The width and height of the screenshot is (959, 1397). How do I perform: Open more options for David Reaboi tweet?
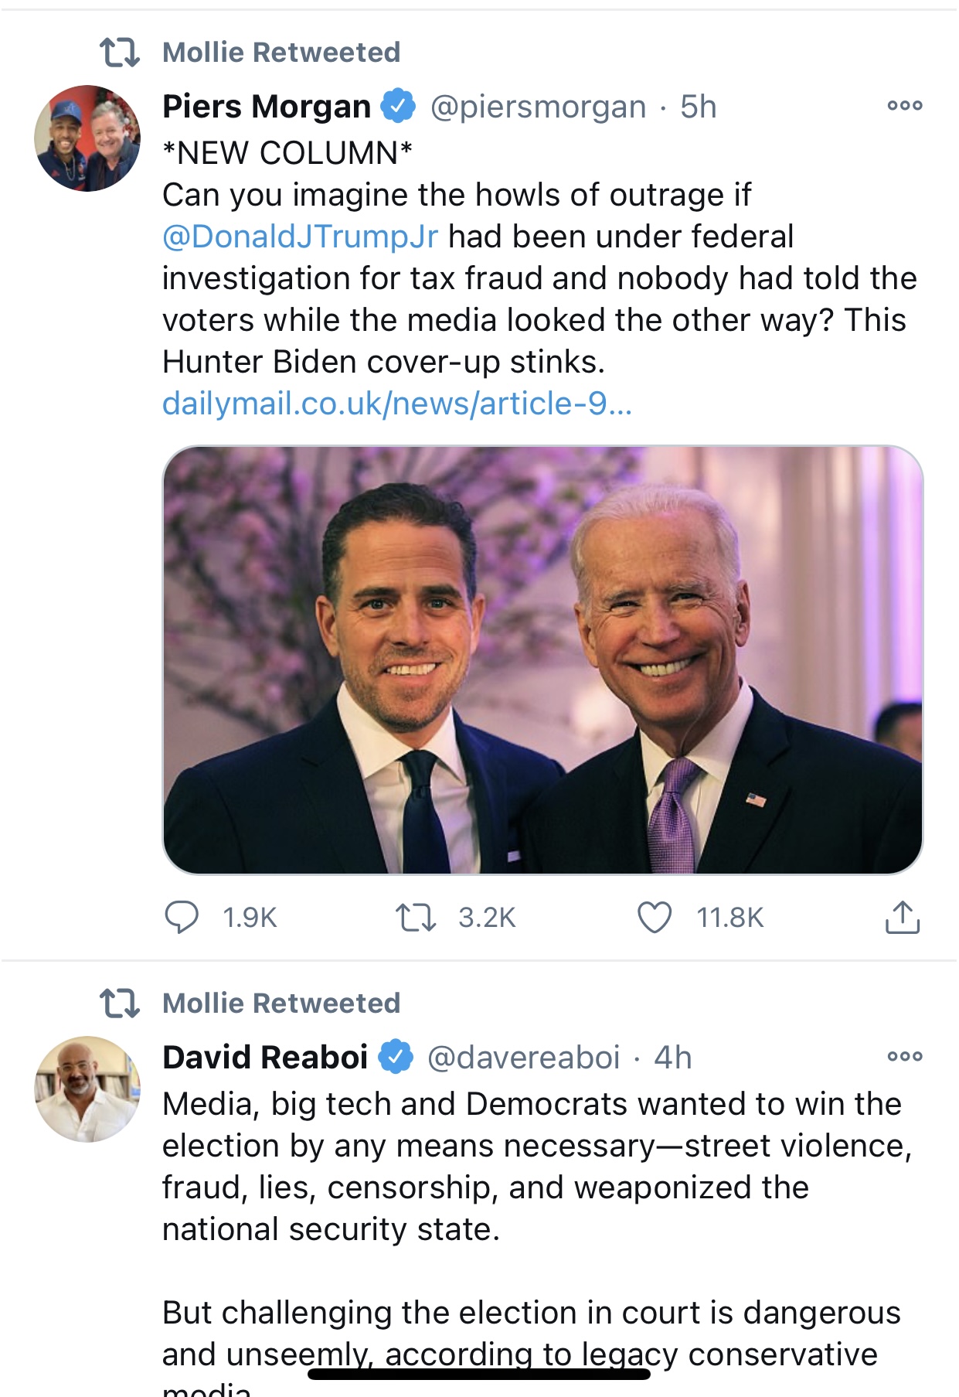[x=905, y=1057]
